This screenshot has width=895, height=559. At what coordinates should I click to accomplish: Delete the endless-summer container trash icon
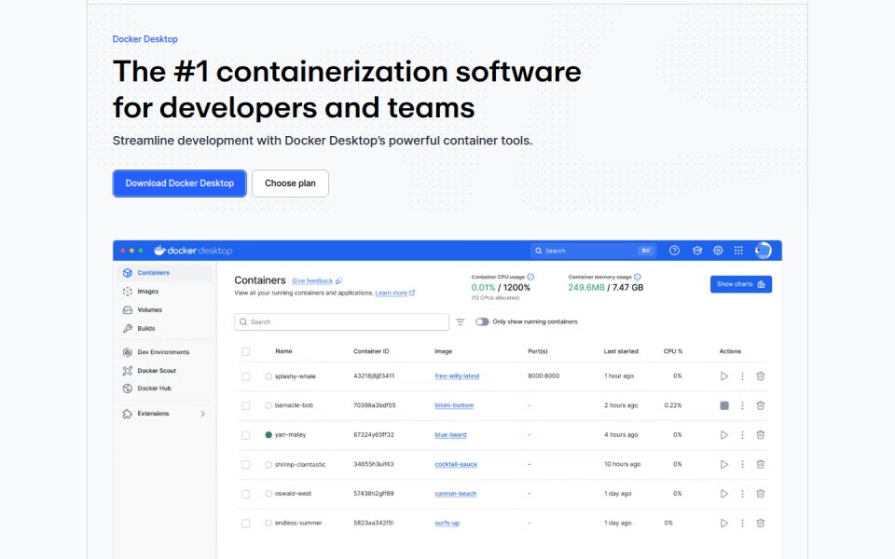coord(761,523)
